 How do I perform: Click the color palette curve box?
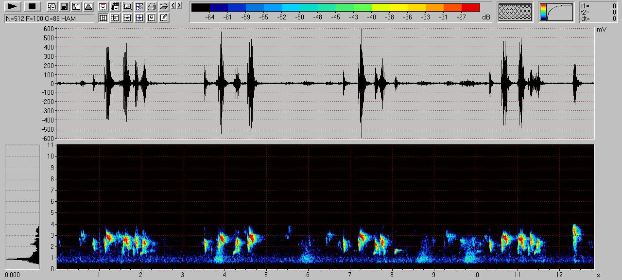tap(556, 12)
